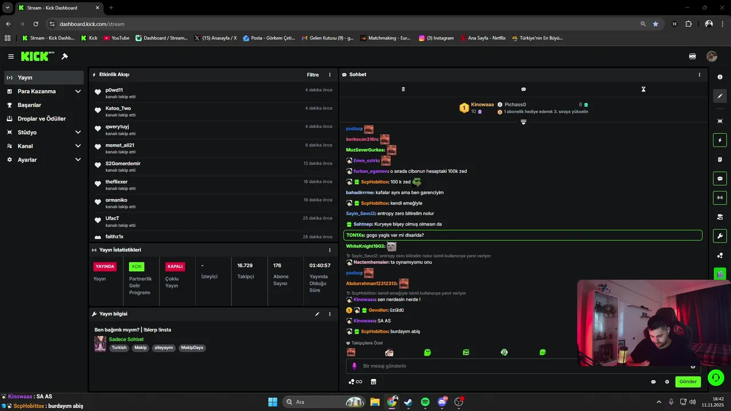The width and height of the screenshot is (731, 411).
Task: Toggle the broadcast stats panel icon in sidebar
Action: (720, 198)
